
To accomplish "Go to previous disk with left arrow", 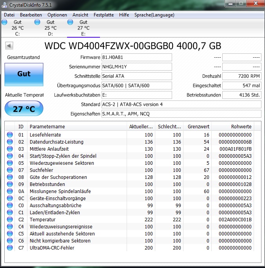I will 9,46.
